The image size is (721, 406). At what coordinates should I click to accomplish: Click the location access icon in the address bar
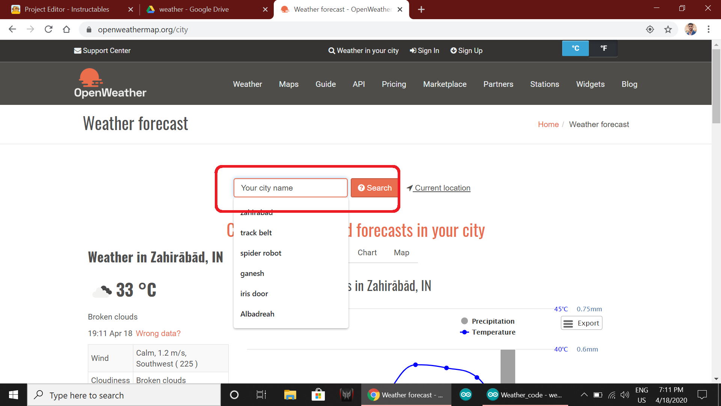point(650,29)
